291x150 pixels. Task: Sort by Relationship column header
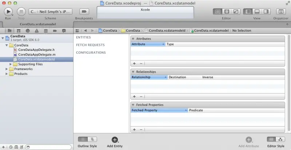tap(149, 77)
